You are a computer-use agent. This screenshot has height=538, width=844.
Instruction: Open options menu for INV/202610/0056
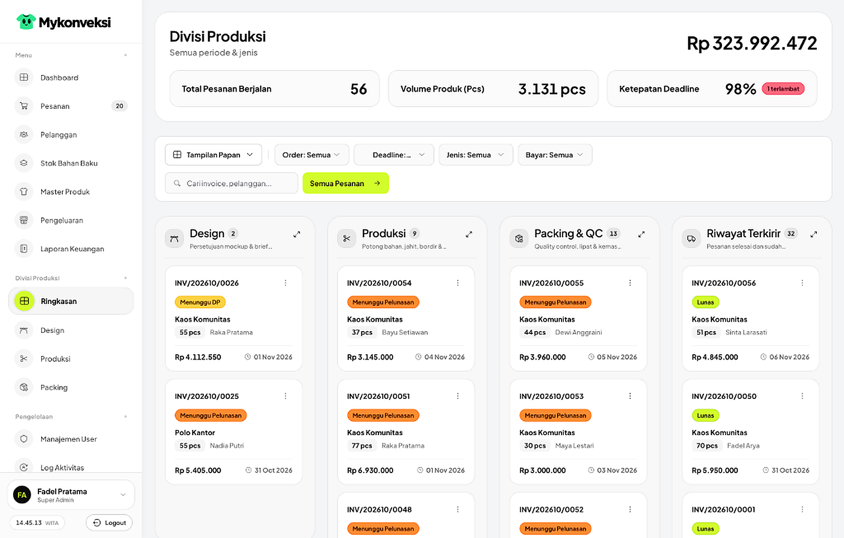(x=802, y=283)
